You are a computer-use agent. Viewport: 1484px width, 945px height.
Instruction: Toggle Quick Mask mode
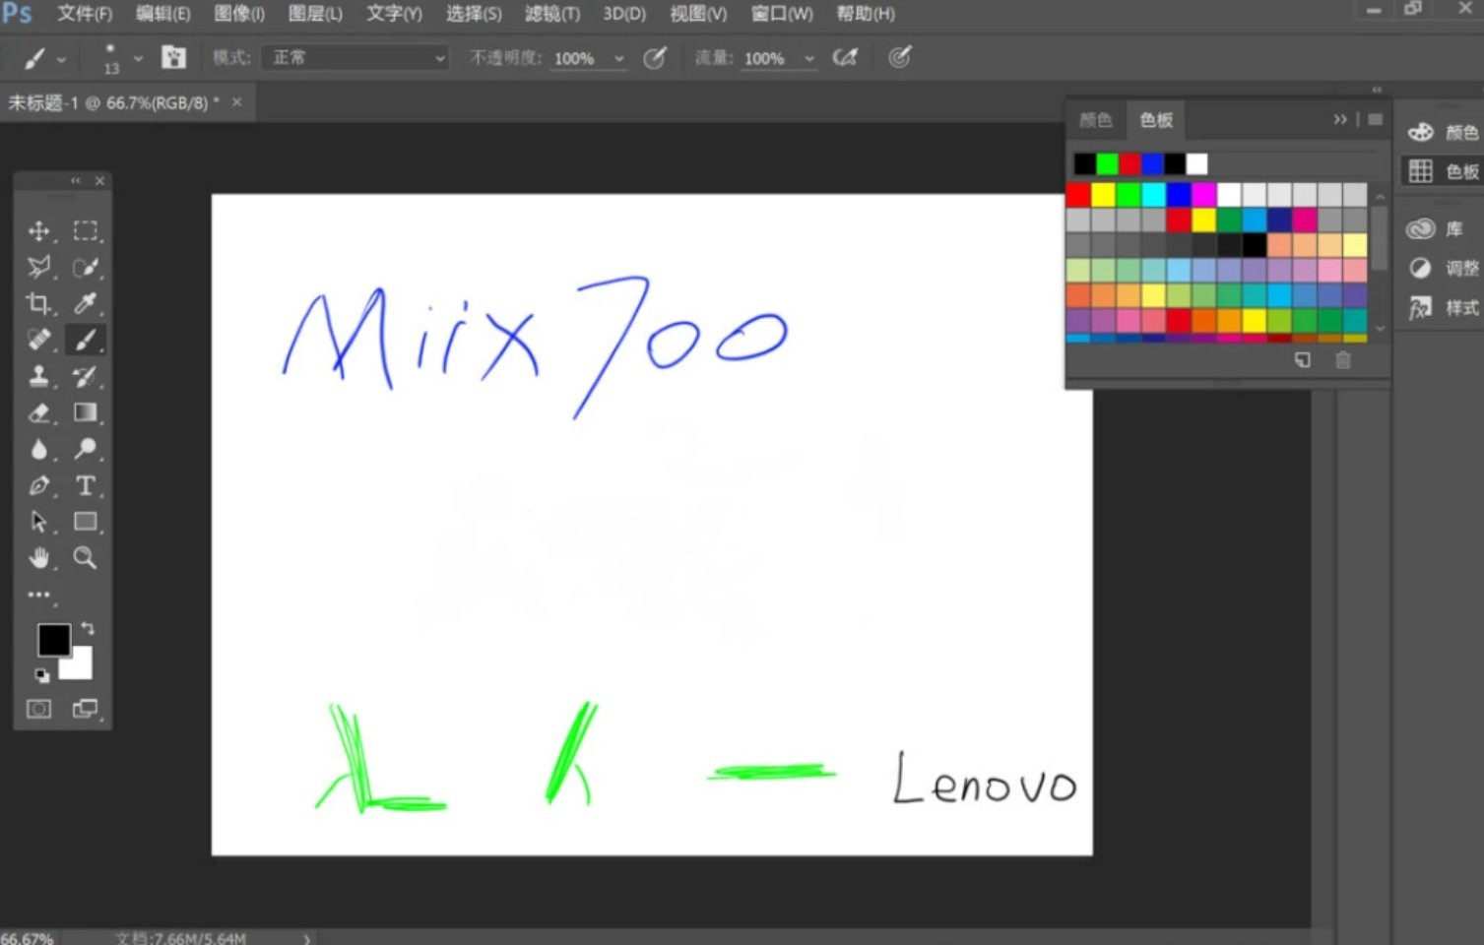coord(38,709)
